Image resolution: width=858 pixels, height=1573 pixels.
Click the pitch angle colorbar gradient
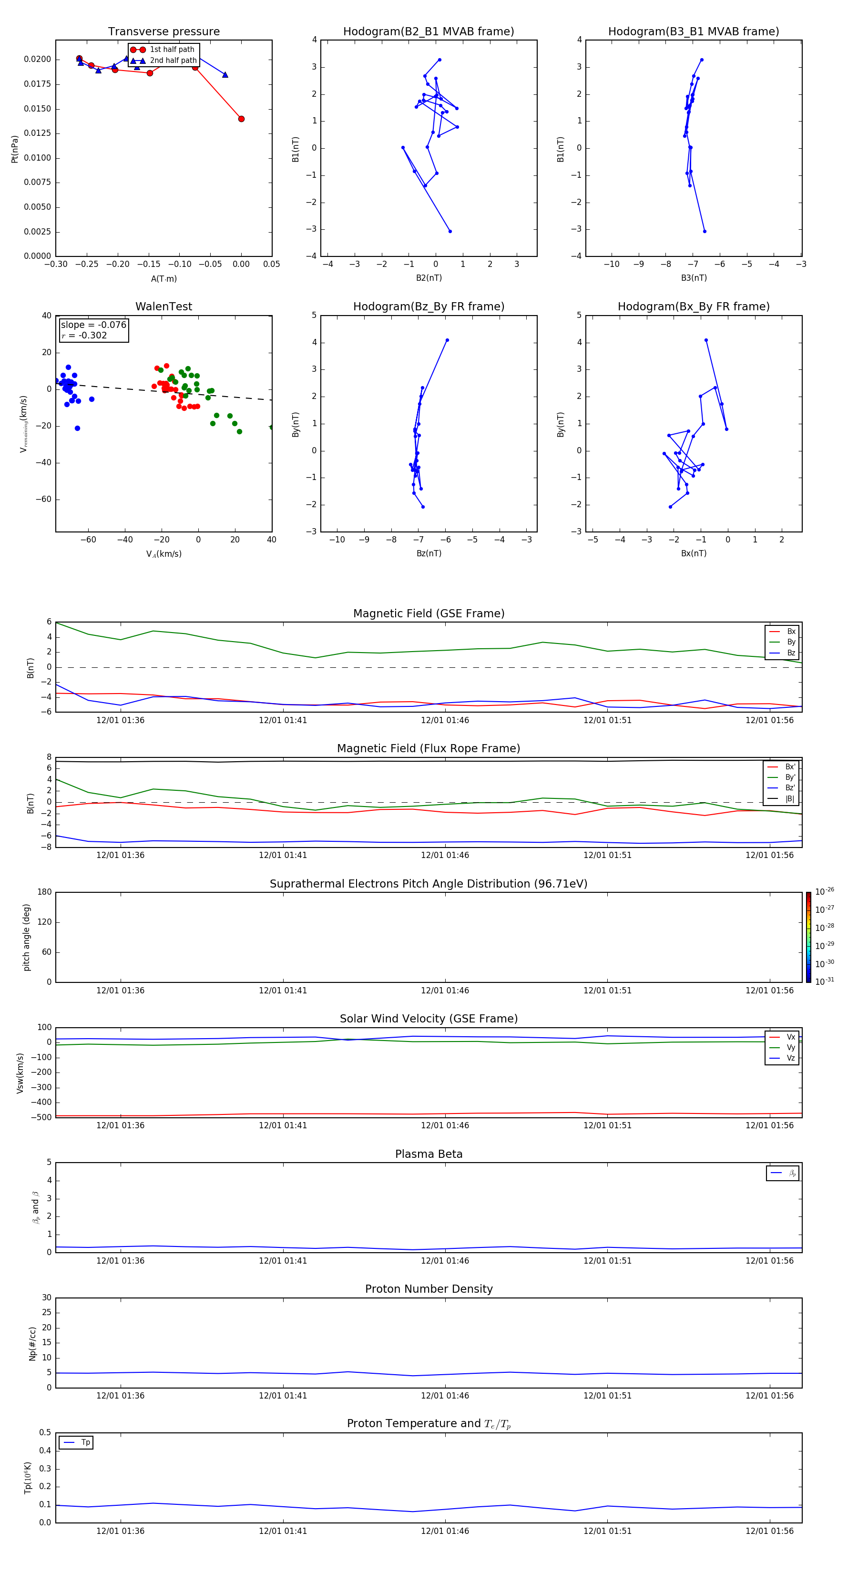coord(808,937)
